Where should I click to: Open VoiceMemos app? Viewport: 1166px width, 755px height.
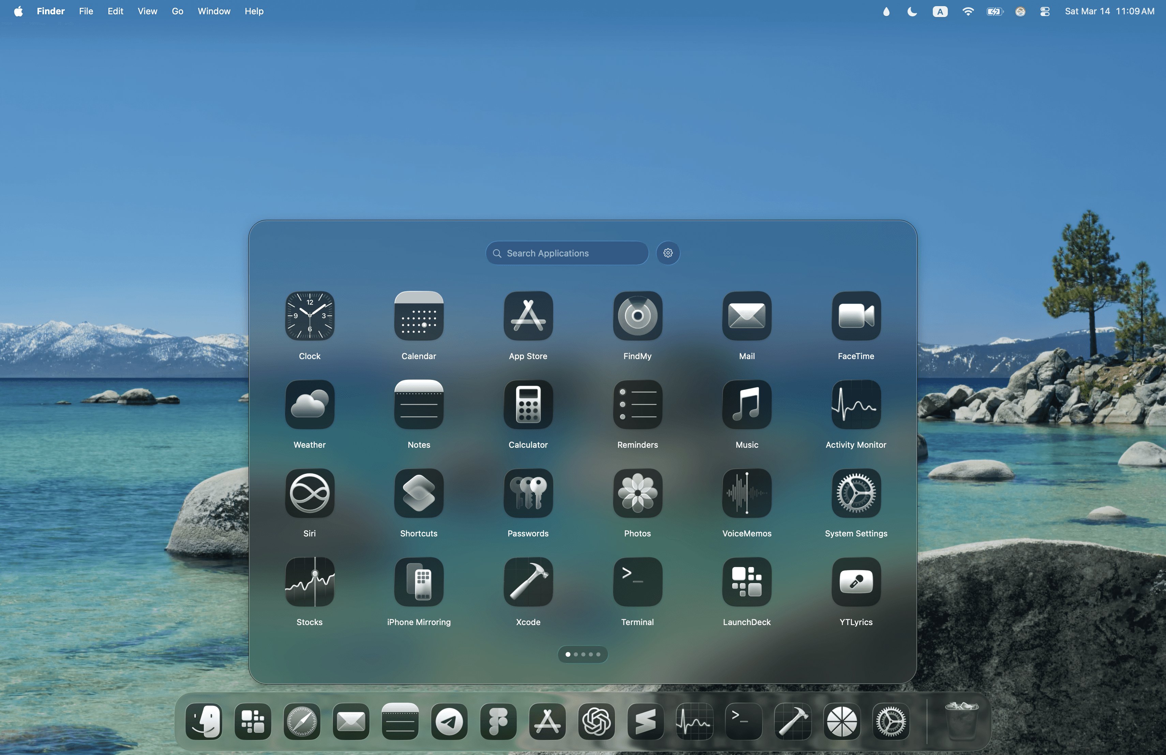click(x=747, y=493)
